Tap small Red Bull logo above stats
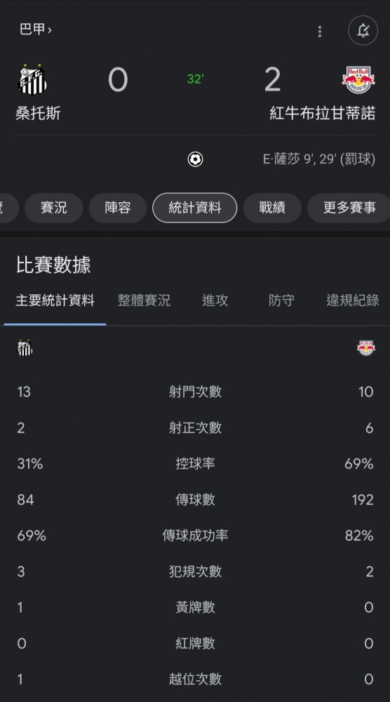Image resolution: width=390 pixels, height=702 pixels. (366, 348)
